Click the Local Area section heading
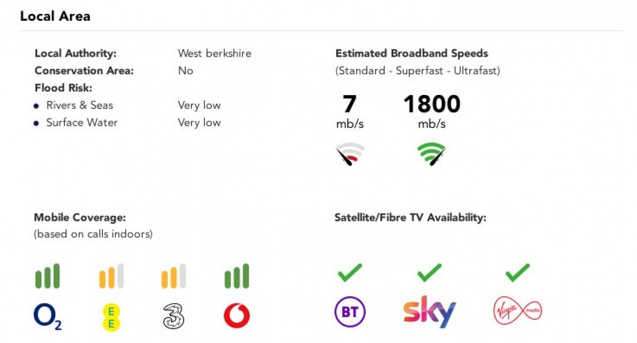 tap(55, 16)
